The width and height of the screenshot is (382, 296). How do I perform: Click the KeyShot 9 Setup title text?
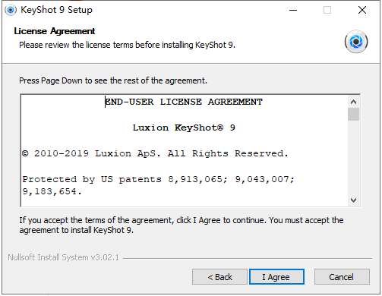click(56, 10)
